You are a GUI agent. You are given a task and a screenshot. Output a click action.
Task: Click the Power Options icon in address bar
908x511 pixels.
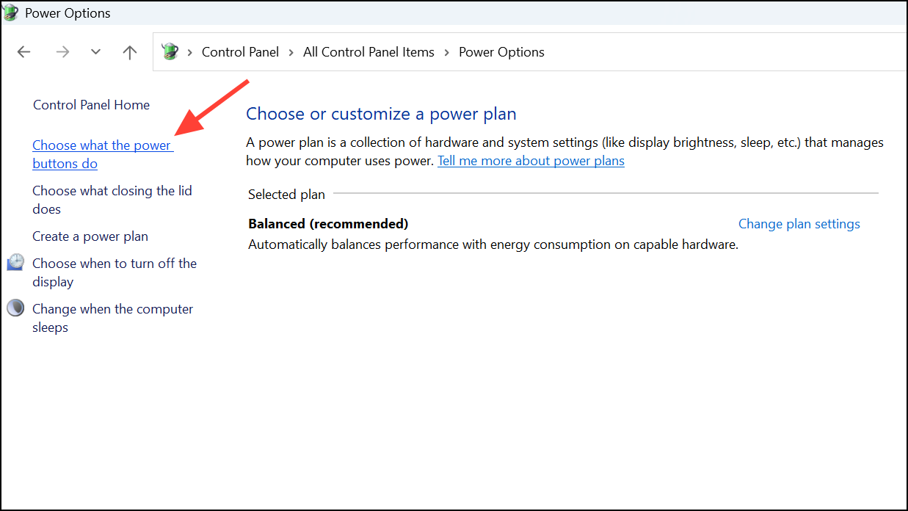click(x=170, y=51)
